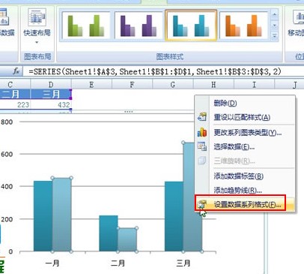
Task: Click the Quick Layout (快速布局) icon
Action: [37, 17]
